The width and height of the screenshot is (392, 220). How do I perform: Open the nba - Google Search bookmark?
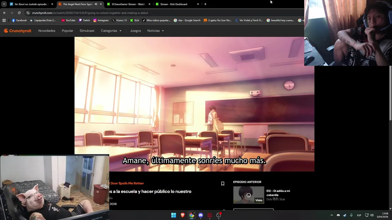tap(187, 20)
